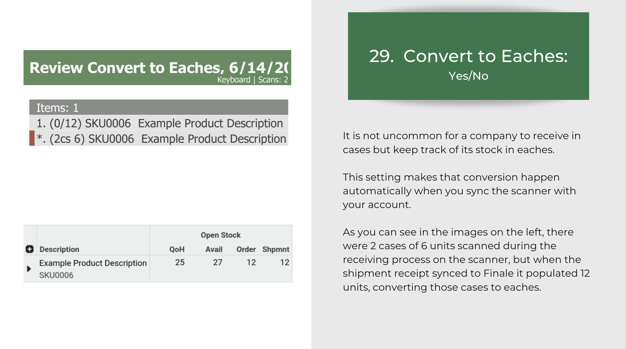Click the Scans: 2 counter

273,80
